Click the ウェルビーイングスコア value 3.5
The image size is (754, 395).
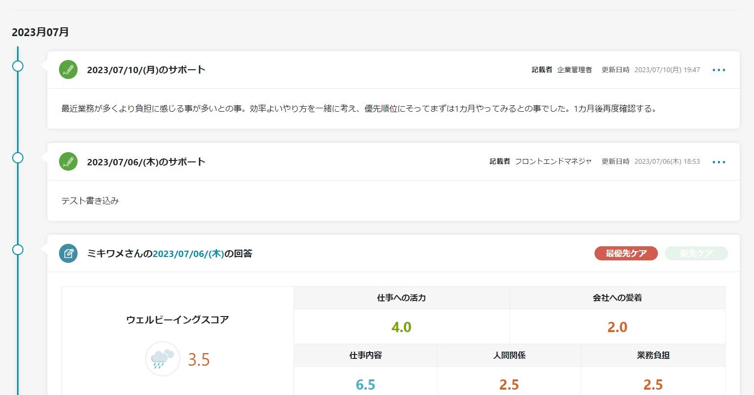tap(199, 360)
